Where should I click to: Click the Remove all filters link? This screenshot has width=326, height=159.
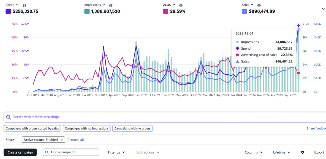point(75,140)
